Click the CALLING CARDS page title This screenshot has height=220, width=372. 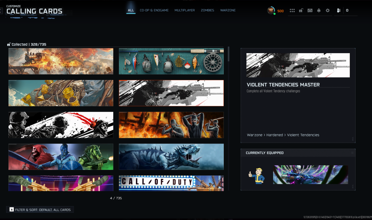(x=34, y=11)
